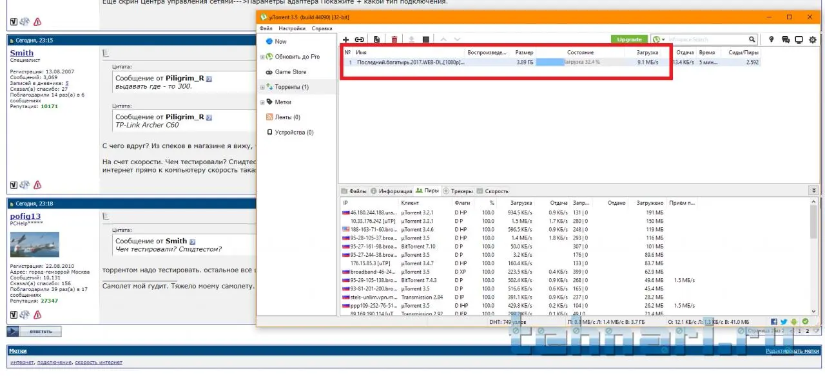Click the ОТВЕТИТЬ reply button in forum
The height and width of the screenshot is (376, 825).
(x=34, y=332)
